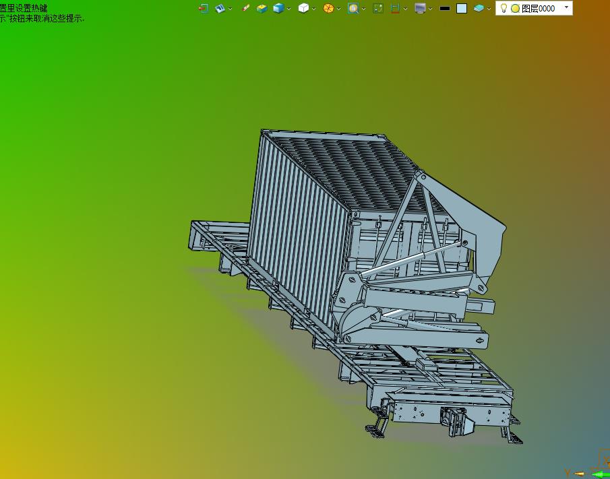Open dropdown arrow beside magnifier zoom icon
The image size is (610, 479).
363,9
